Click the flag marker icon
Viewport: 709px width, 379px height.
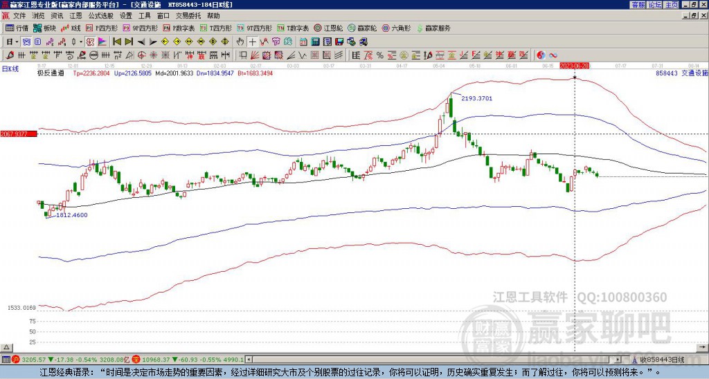102,41
